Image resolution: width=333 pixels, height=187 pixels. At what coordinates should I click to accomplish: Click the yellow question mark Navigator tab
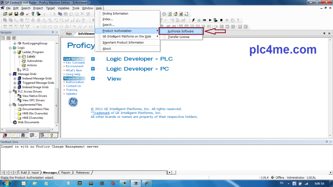click(51, 135)
